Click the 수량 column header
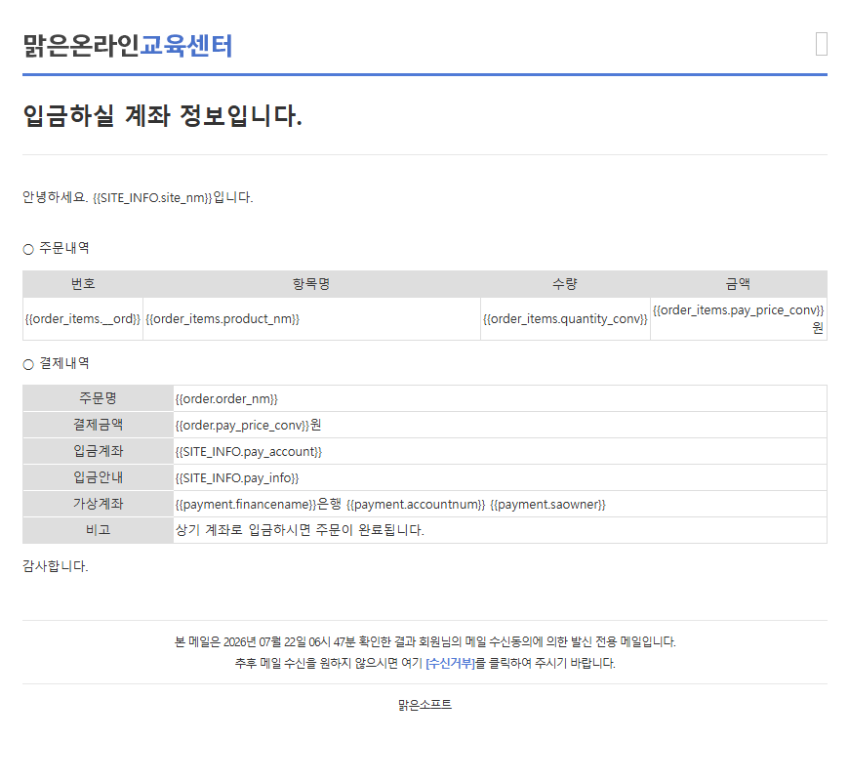Image resolution: width=849 pixels, height=781 pixels. point(565,284)
